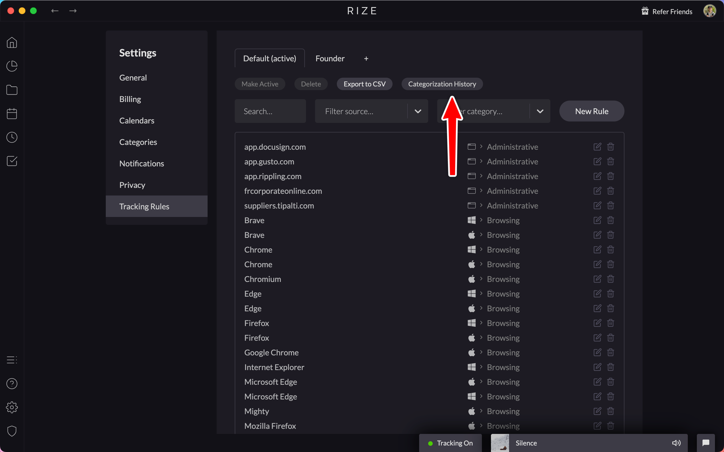Open the Home dashboard sidebar icon
The image size is (724, 452).
12,42
